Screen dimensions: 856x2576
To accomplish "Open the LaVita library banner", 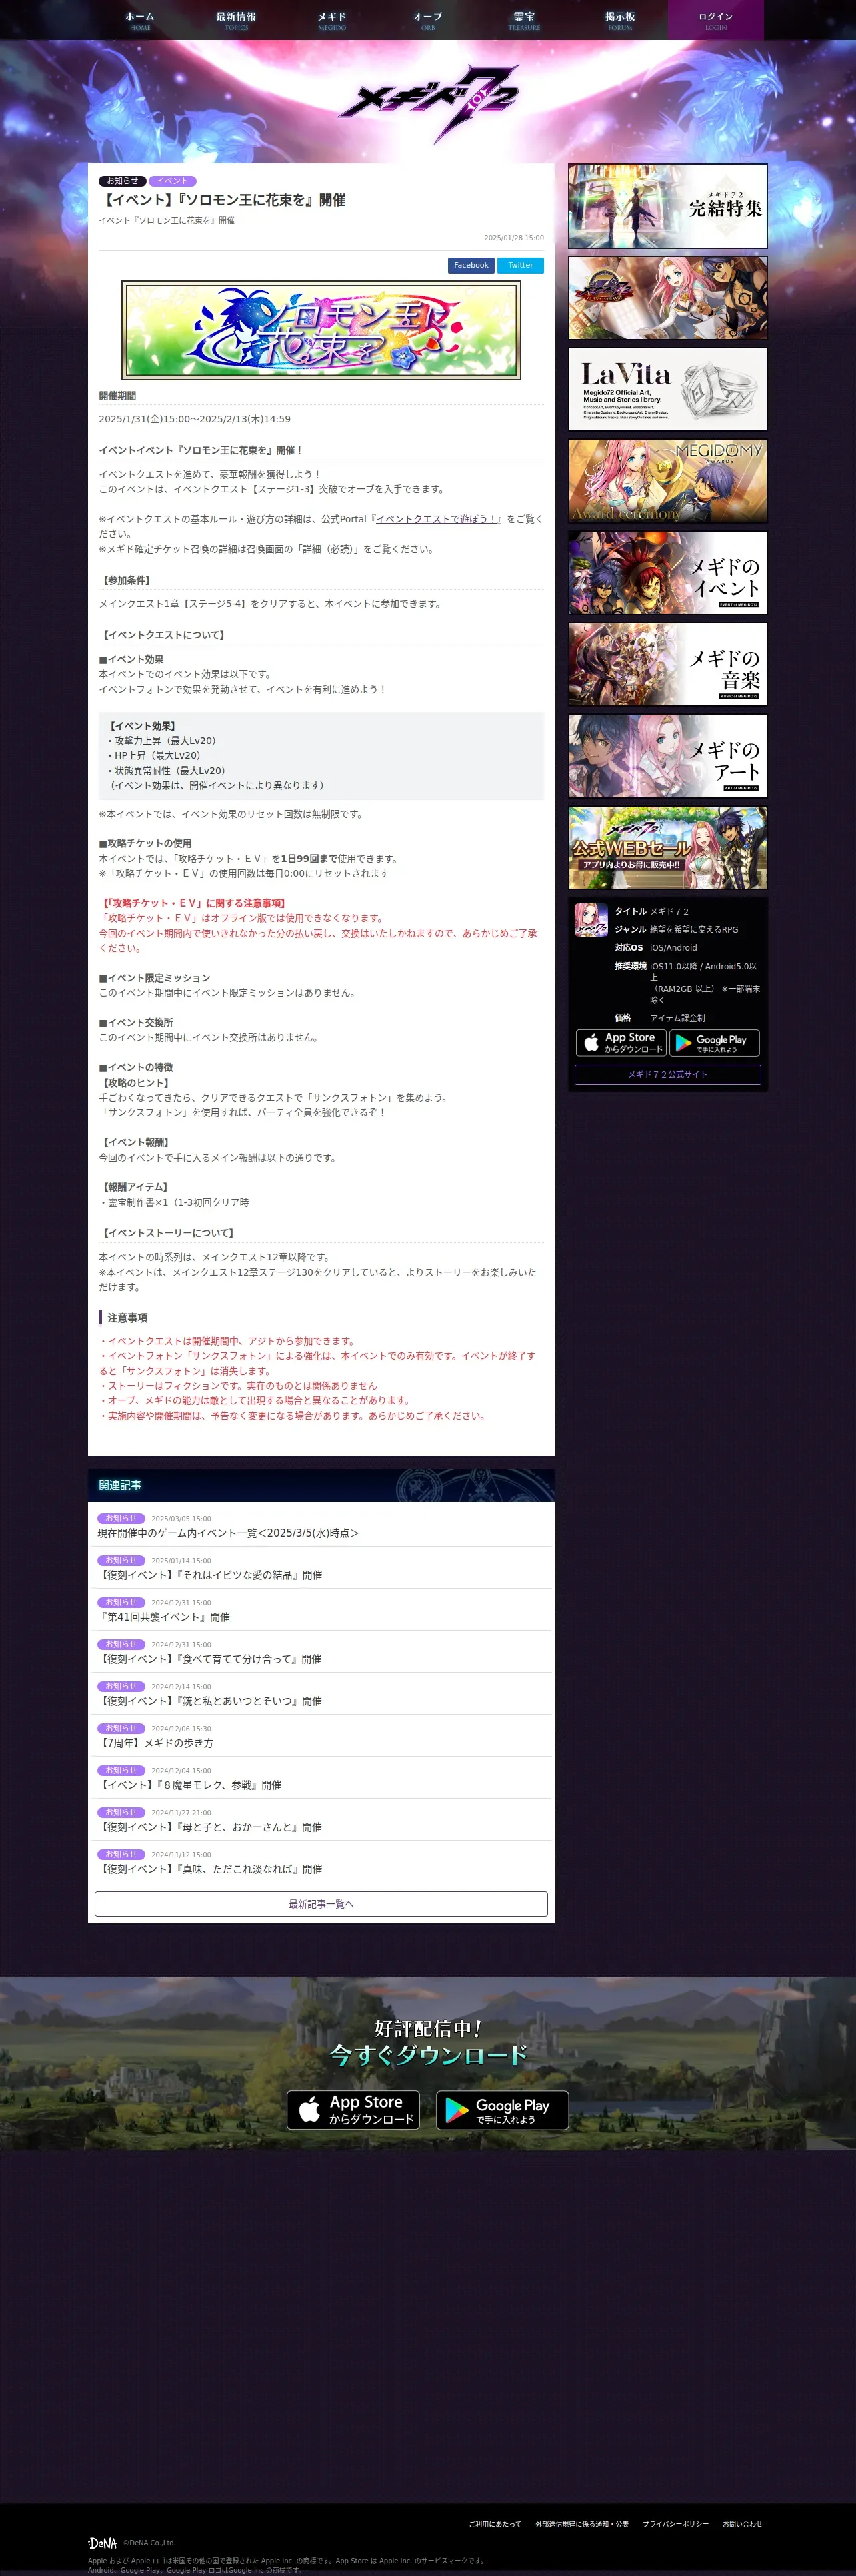I will [x=667, y=389].
